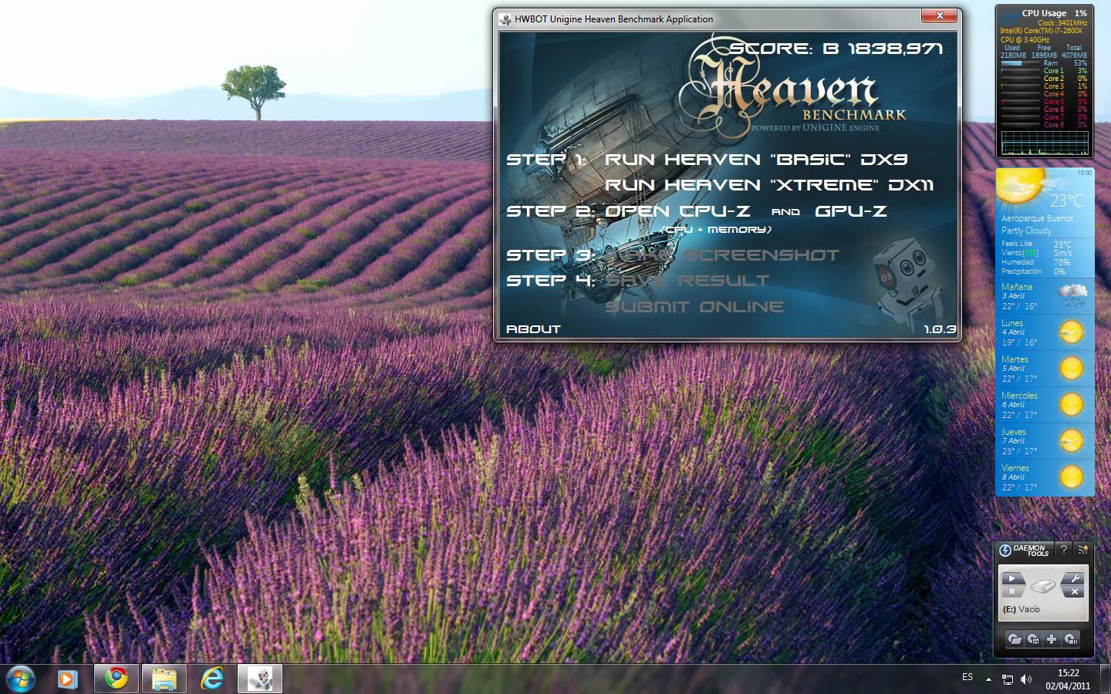Open CPU-Z from Step 2

point(677,211)
